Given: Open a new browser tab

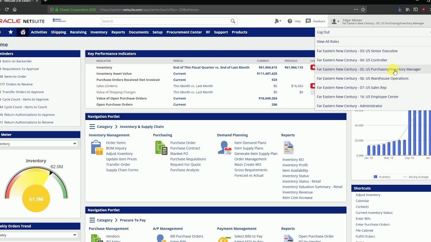Looking at the screenshot, I should coord(45,1).
